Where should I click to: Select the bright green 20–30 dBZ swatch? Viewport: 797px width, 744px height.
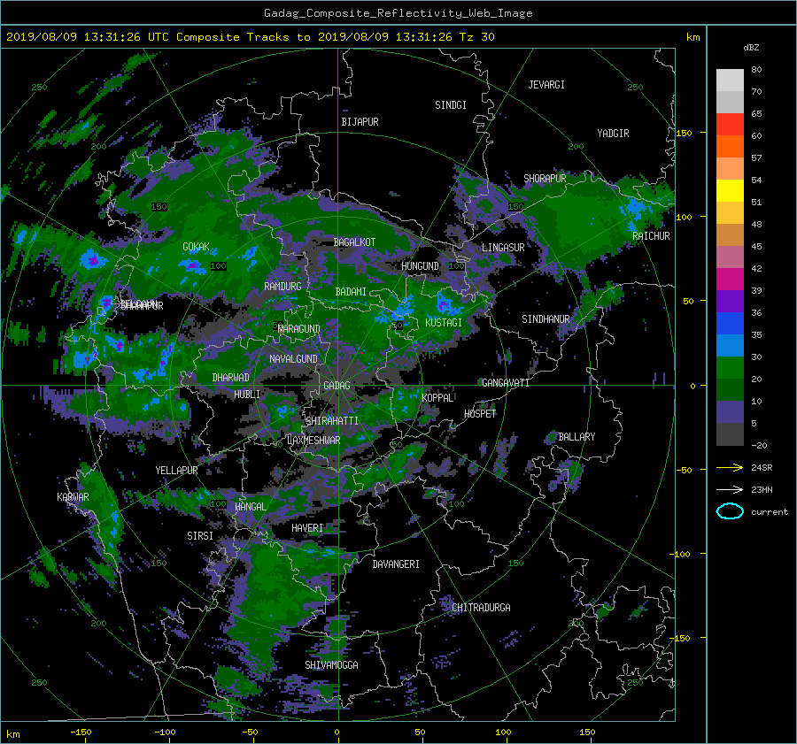pyautogui.click(x=730, y=368)
